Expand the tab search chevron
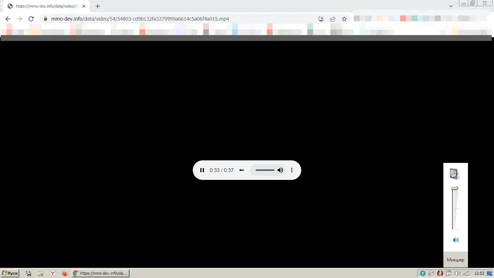 451,6
